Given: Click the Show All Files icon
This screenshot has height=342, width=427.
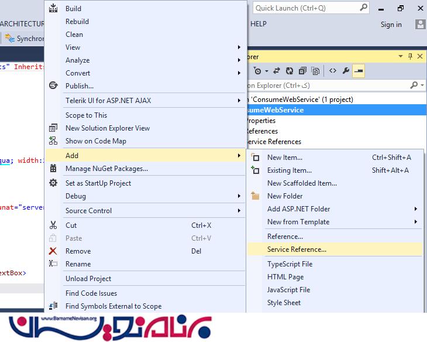Looking at the screenshot, I should pyautogui.click(x=315, y=71).
